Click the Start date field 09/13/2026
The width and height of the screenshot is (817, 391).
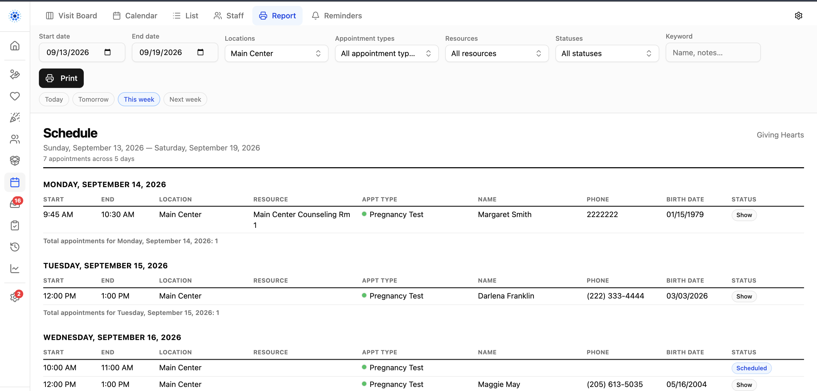coord(82,52)
